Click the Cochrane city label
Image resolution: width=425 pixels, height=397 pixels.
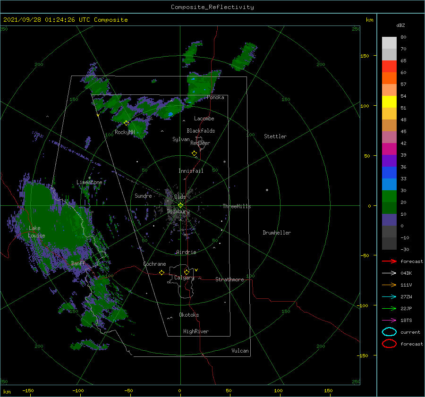(x=154, y=264)
